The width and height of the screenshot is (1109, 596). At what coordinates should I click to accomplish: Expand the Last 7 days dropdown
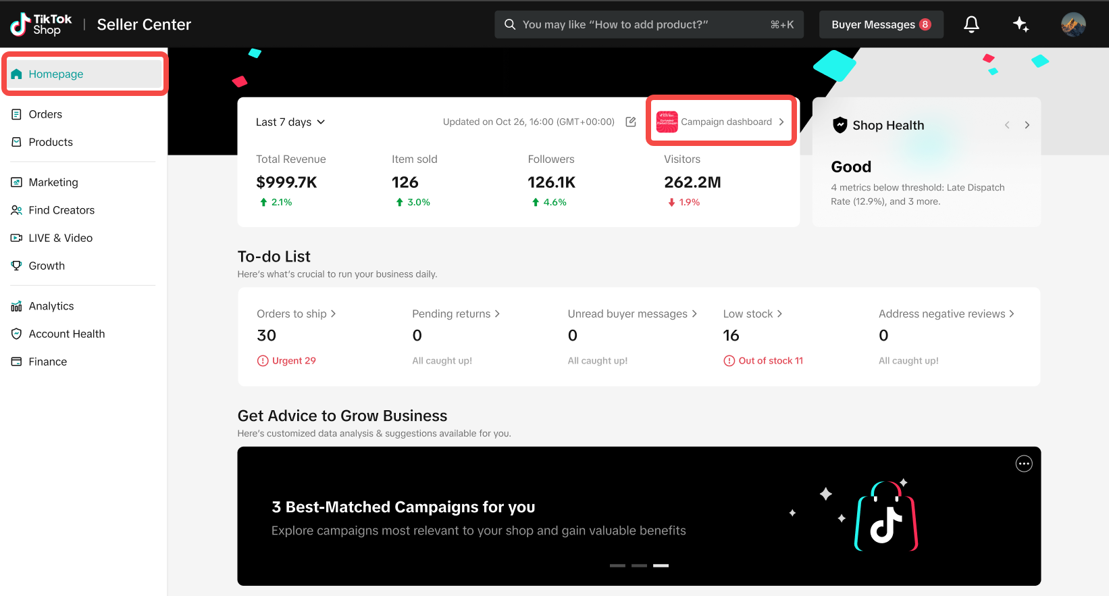290,122
